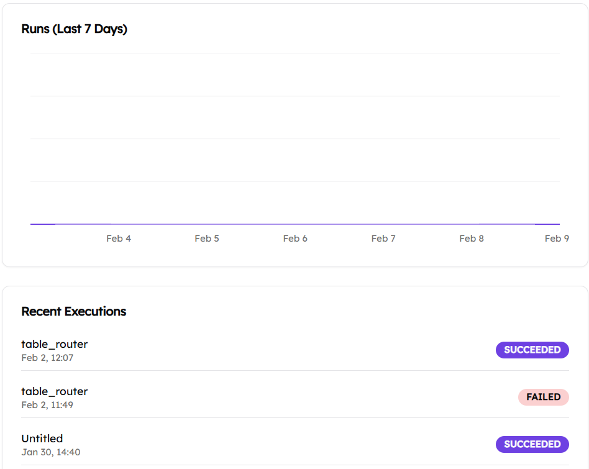
Task: Select the Feb 7 axis label
Action: pyautogui.click(x=383, y=239)
